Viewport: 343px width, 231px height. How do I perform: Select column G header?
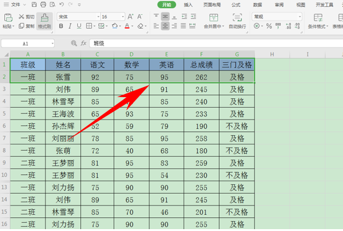pyautogui.click(x=237, y=54)
